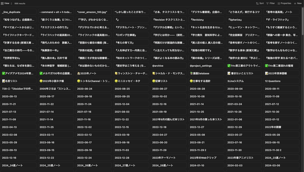Open the 『タスクリストの作り方』 card
Image resolution: width=304 pixels, height=172 pixels.
pos(56,27)
